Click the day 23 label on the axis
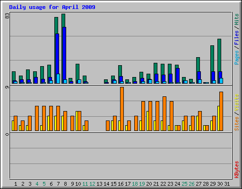This screenshot has height=189, width=242. coord(170,184)
